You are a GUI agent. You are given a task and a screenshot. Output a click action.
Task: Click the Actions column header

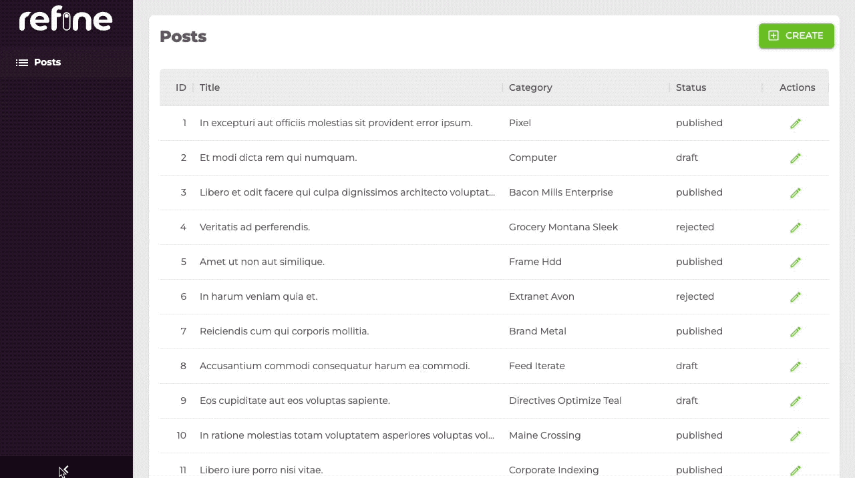pyautogui.click(x=797, y=87)
